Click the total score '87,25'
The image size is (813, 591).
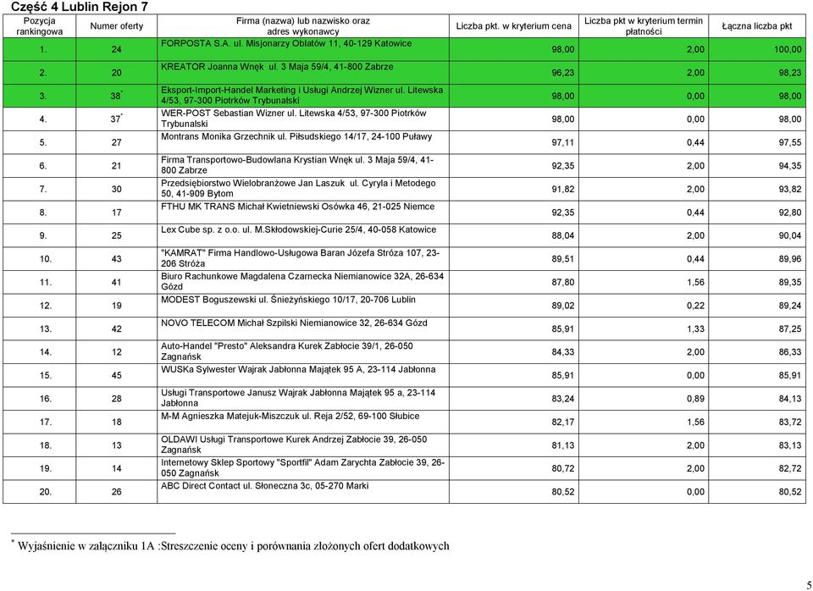click(x=789, y=329)
